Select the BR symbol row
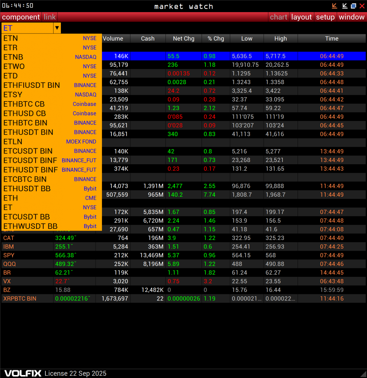Screen dimensions: 367x378 183,273
